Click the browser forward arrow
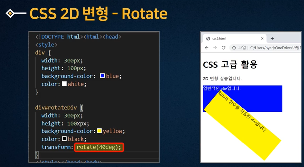 pos(215,48)
